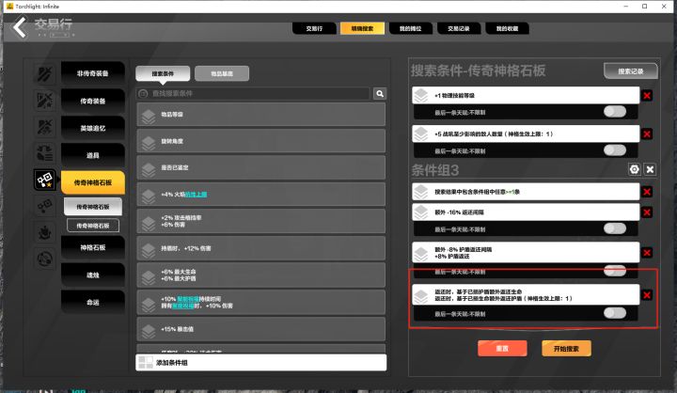Switch to the 交易记录 tab
The image size is (677, 393).
[459, 28]
